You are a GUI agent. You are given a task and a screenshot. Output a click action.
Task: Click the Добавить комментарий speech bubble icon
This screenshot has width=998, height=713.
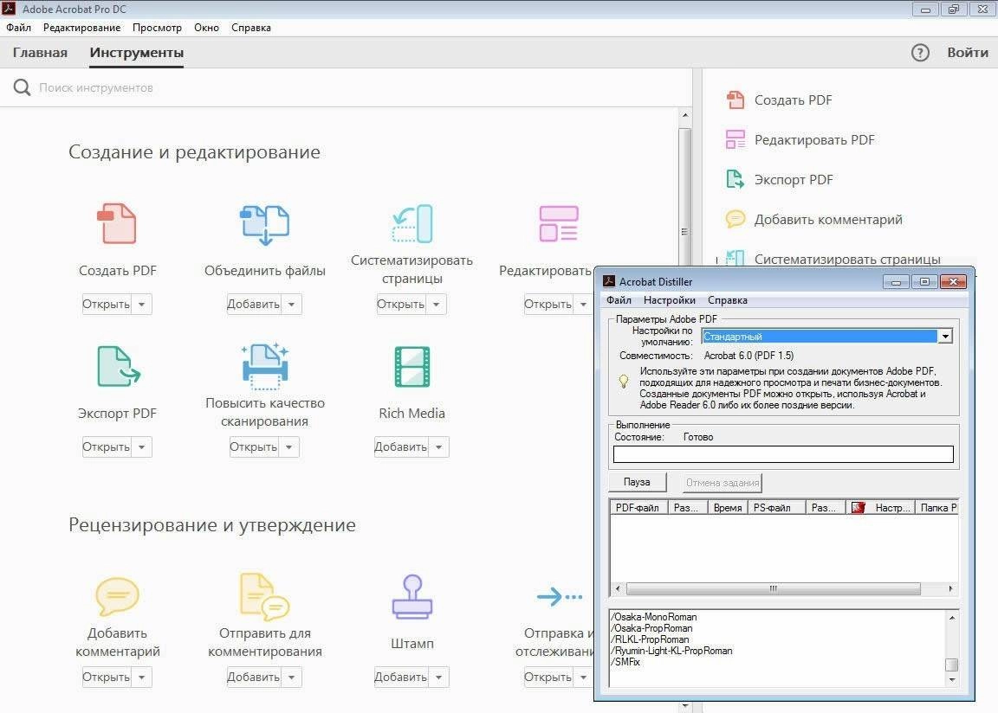coord(117,596)
